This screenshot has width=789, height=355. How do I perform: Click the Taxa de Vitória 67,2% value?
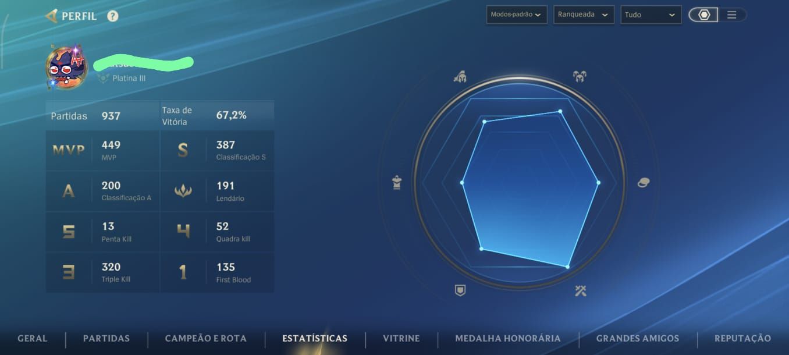tap(232, 115)
